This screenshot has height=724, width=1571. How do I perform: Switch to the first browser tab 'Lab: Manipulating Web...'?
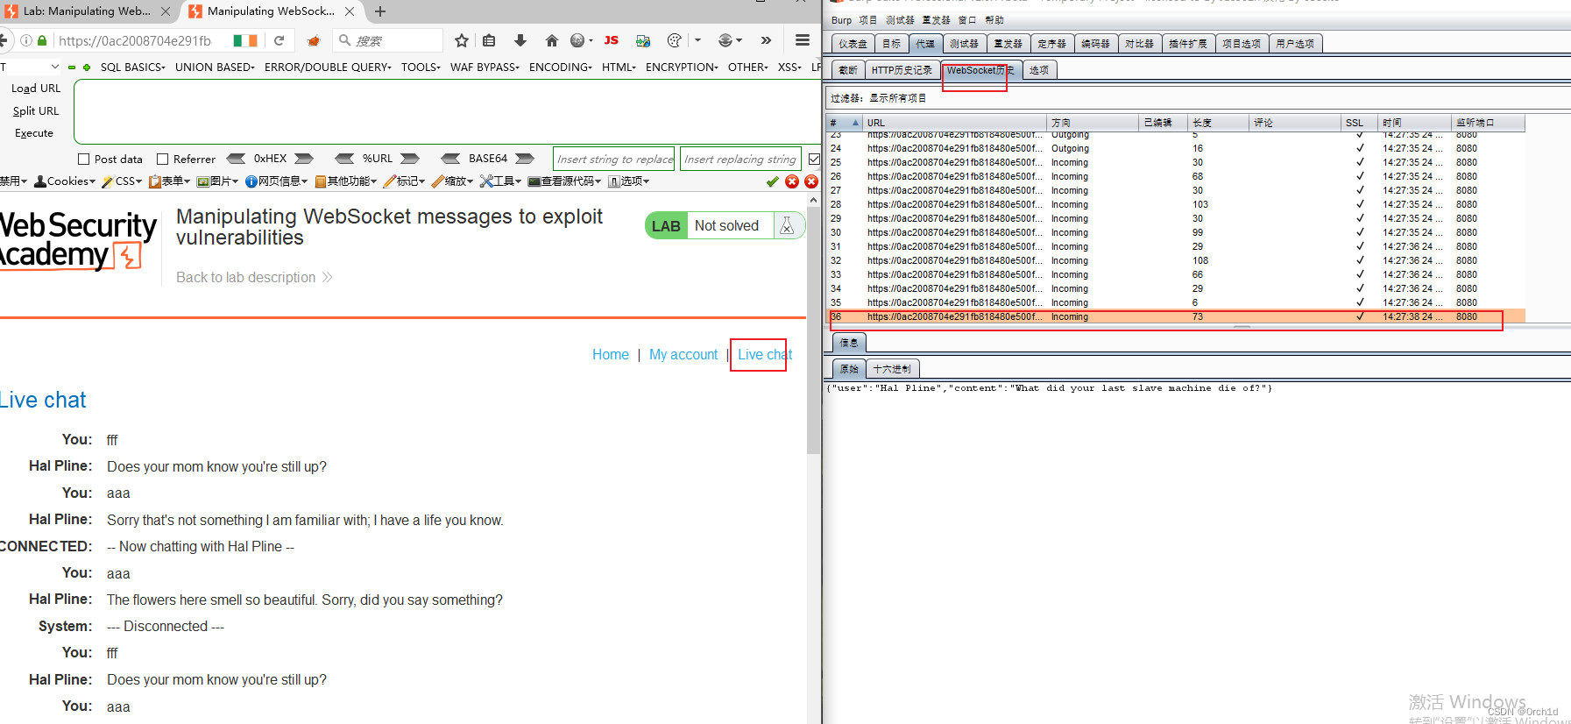coord(86,11)
